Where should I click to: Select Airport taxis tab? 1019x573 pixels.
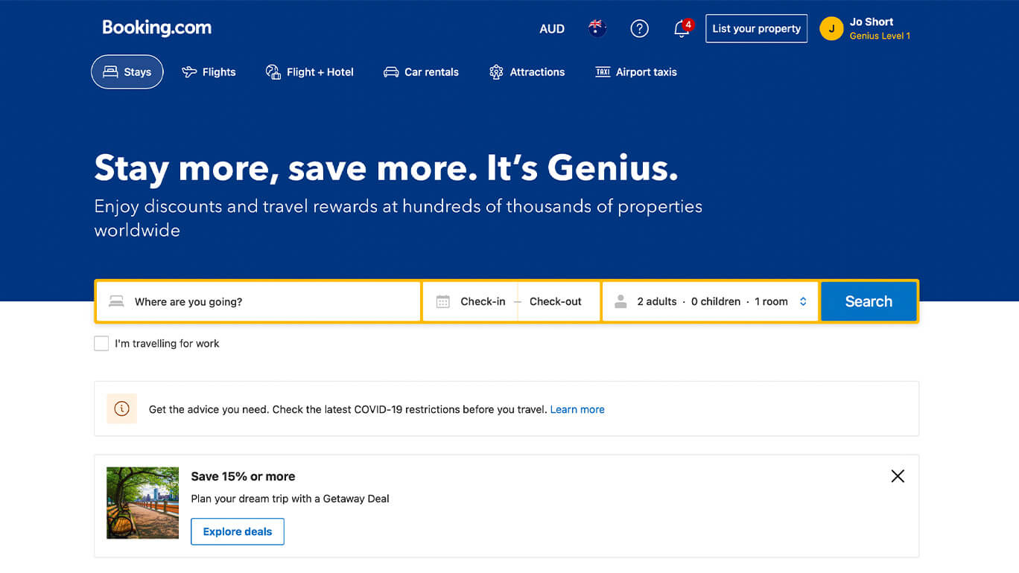click(x=636, y=72)
